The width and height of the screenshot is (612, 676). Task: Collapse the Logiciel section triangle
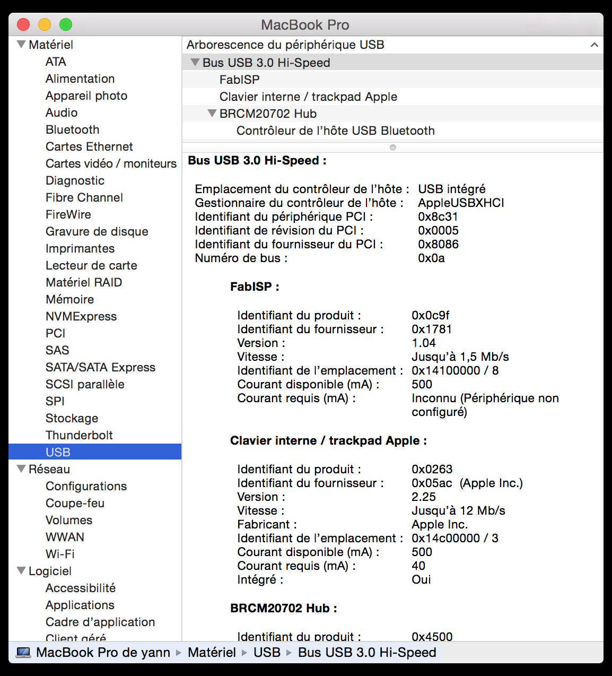[x=21, y=571]
